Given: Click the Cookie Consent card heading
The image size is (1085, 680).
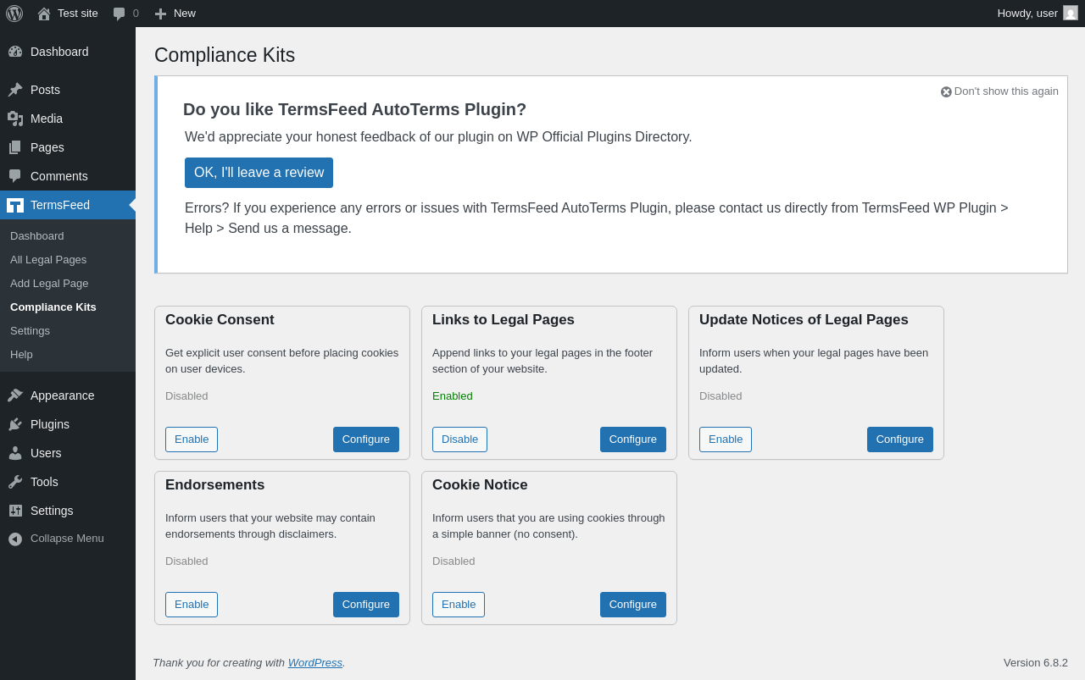Looking at the screenshot, I should coord(220,319).
